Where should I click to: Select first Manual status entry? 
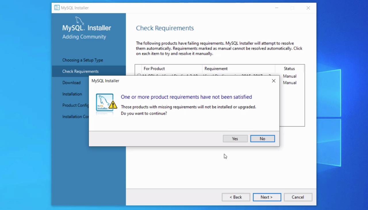290,76
